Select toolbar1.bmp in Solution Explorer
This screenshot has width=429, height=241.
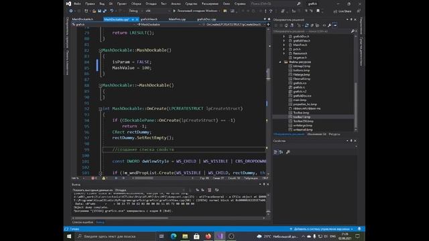click(302, 117)
